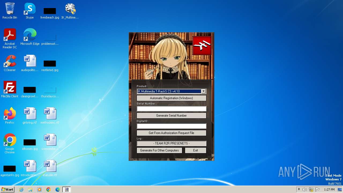Image resolution: width=343 pixels, height=193 pixels.
Task: Open Firefox desktop shortcut
Action: click(x=10, y=116)
